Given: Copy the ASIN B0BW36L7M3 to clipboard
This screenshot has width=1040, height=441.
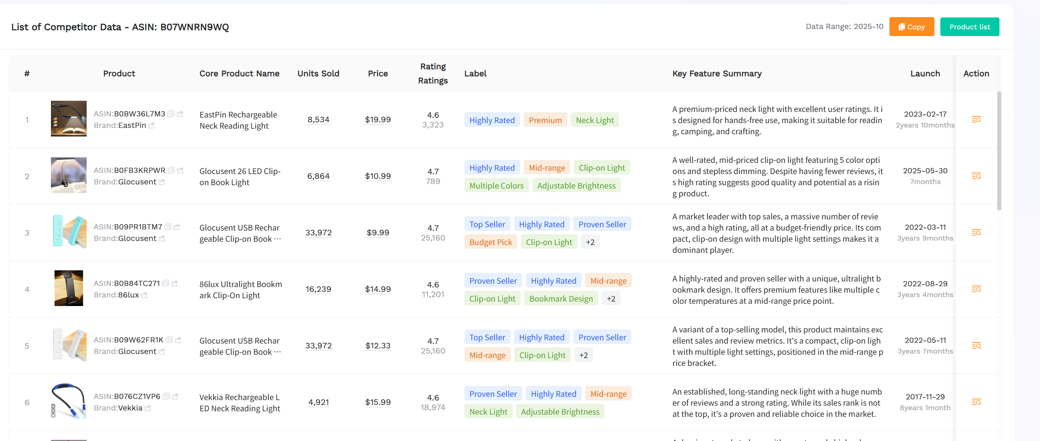Looking at the screenshot, I should point(171,114).
